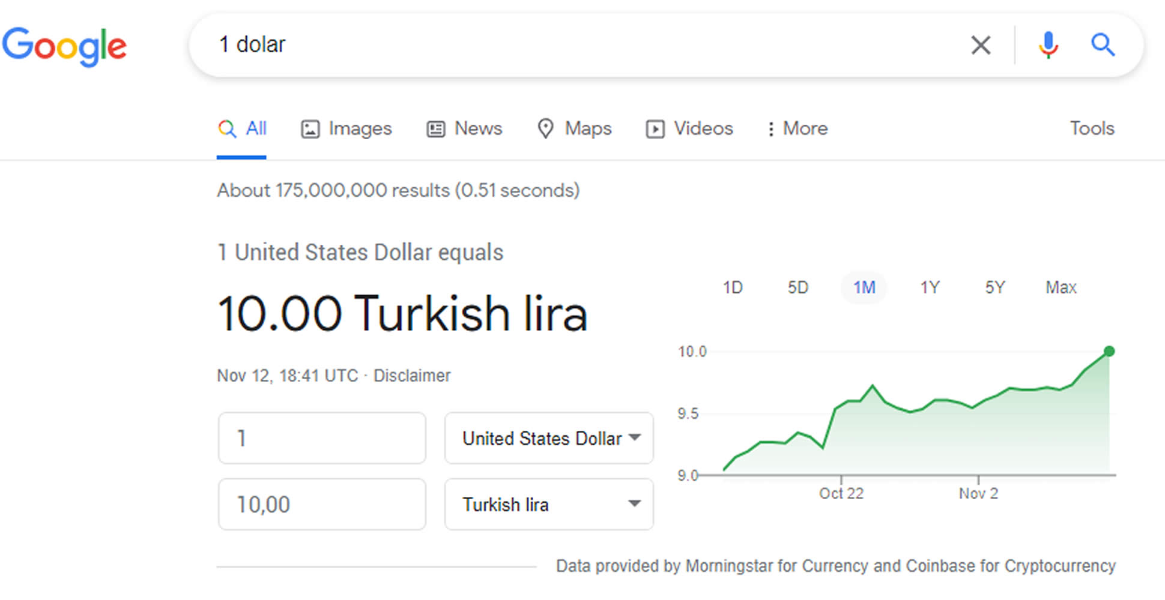Click the Google logo
The height and width of the screenshot is (600, 1165).
64,47
